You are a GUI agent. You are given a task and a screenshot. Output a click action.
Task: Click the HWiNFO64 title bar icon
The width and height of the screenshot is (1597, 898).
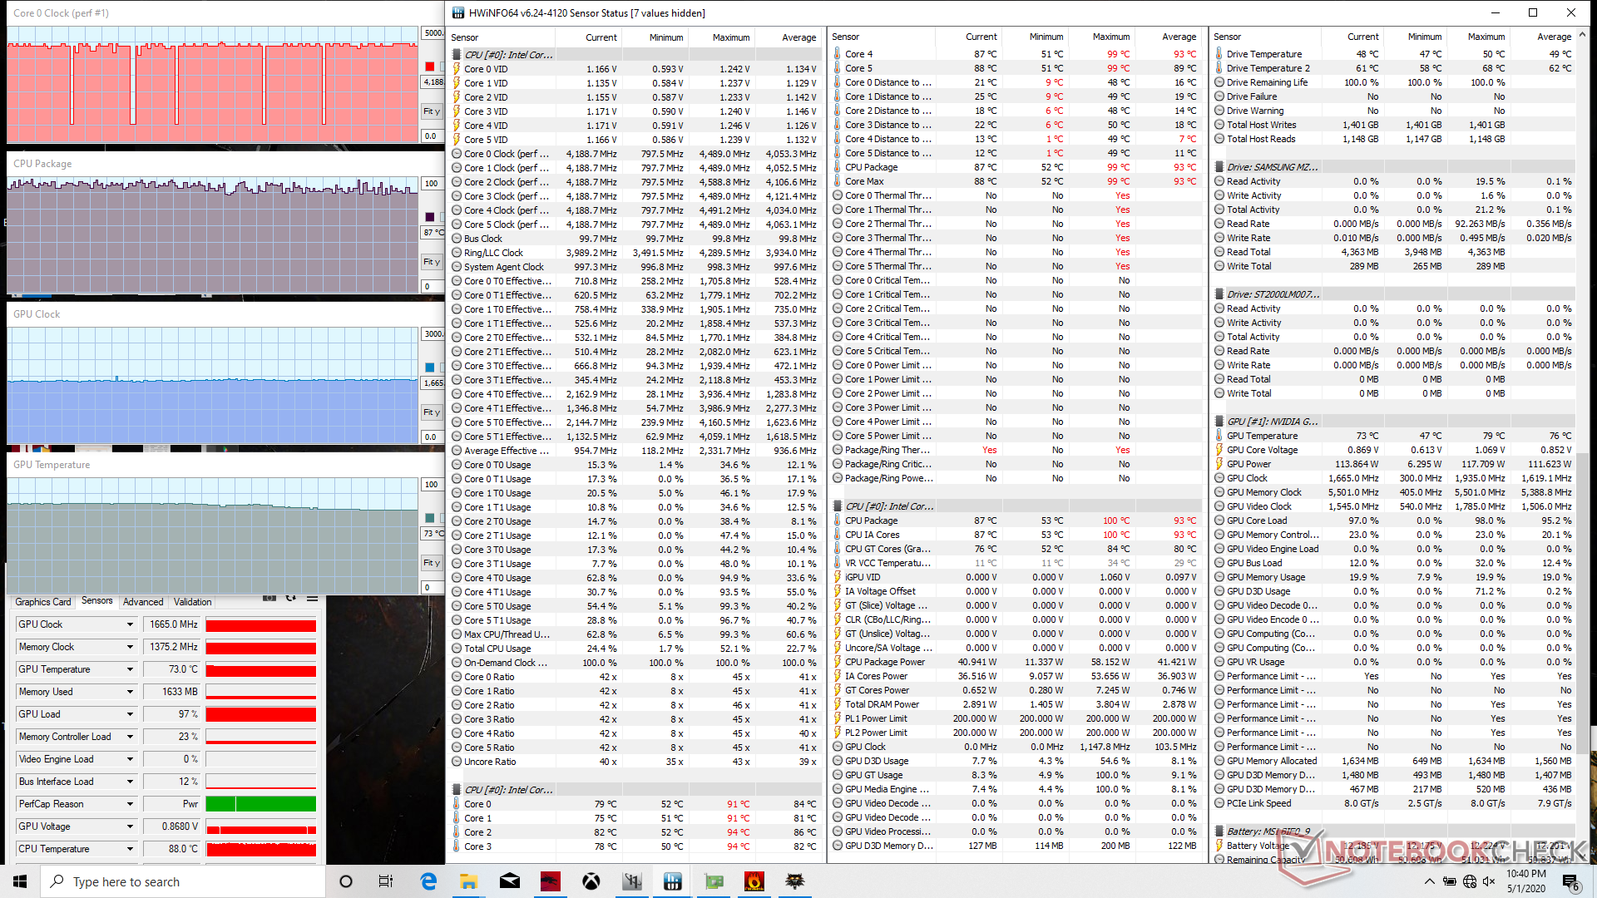458,12
